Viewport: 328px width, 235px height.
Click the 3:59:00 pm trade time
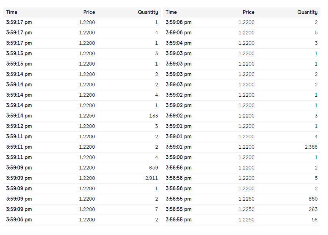tap(178, 158)
